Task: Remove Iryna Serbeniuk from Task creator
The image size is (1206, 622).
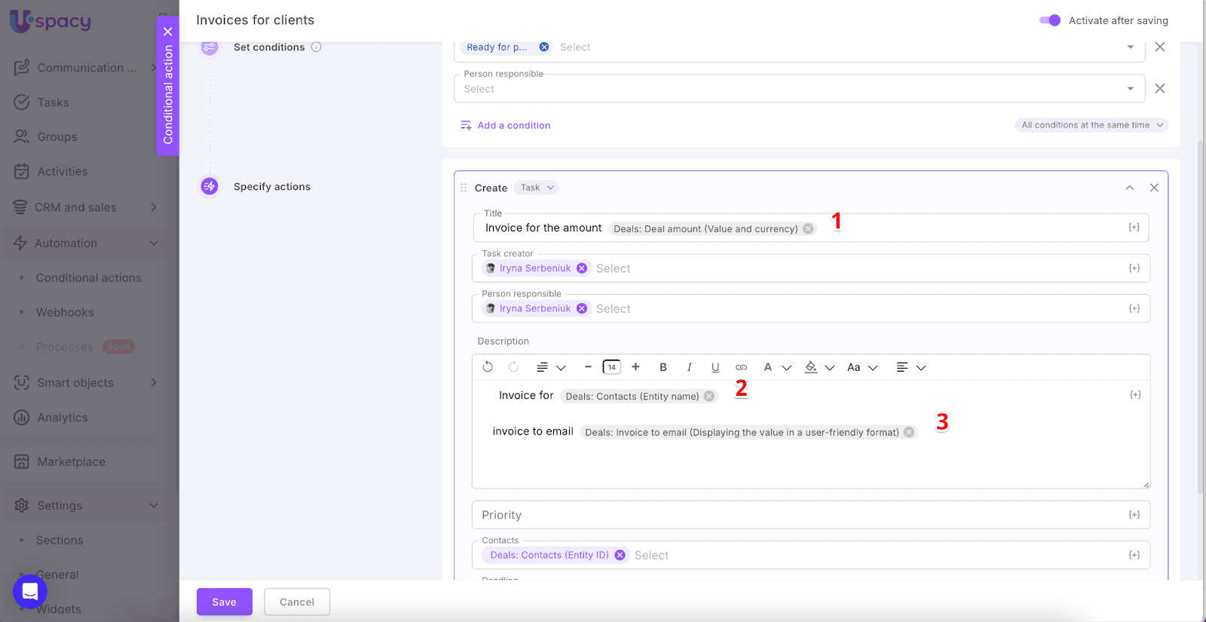Action: pyautogui.click(x=582, y=268)
